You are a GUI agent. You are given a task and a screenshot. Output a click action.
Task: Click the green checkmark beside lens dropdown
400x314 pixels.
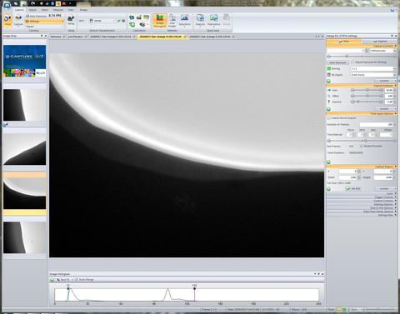click(x=118, y=21)
